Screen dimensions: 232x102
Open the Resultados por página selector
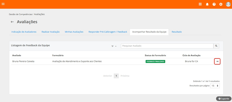[x=215, y=86]
